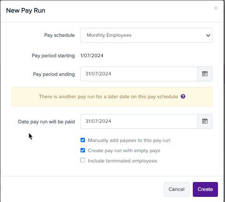The height and width of the screenshot is (202, 225).
Task: Click the later pay run warning message text
Action: click(x=108, y=96)
